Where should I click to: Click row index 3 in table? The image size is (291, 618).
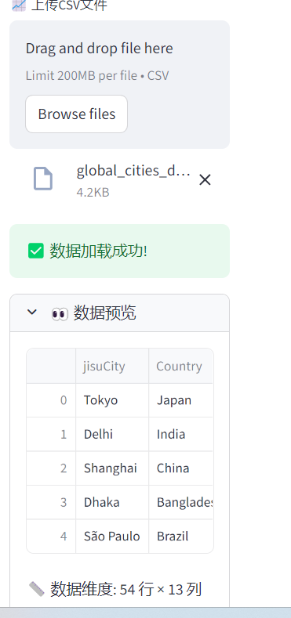(51, 502)
